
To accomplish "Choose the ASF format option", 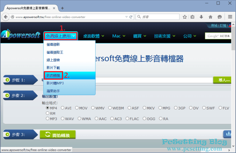I will pos(129,108).
